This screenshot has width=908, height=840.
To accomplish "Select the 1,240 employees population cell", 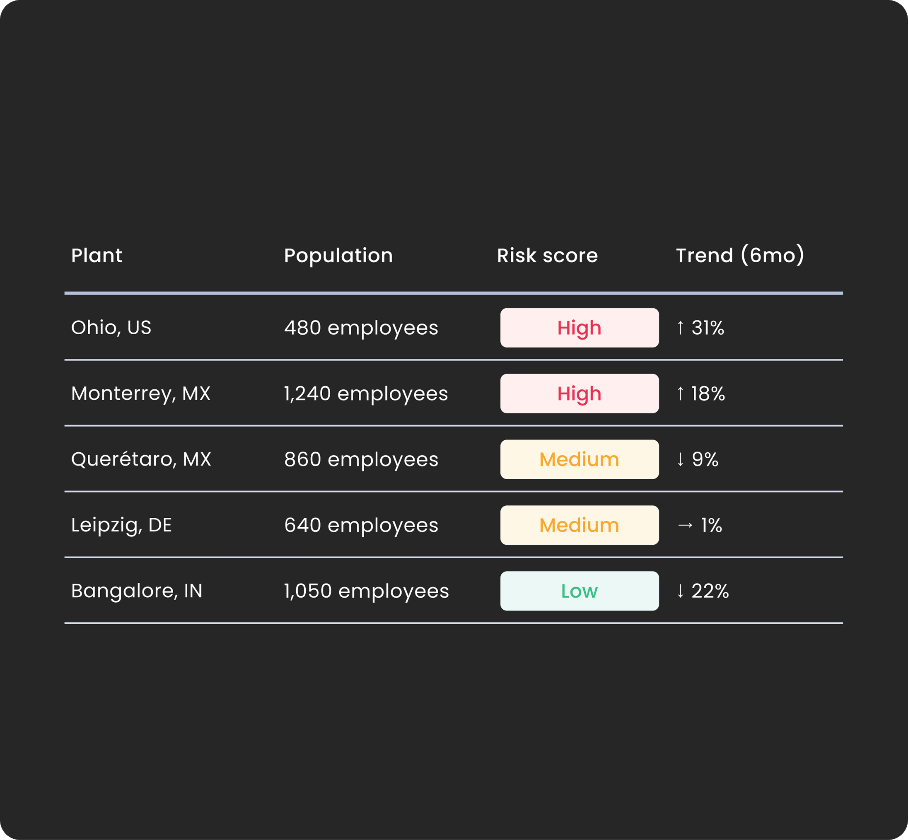I will 366,394.
